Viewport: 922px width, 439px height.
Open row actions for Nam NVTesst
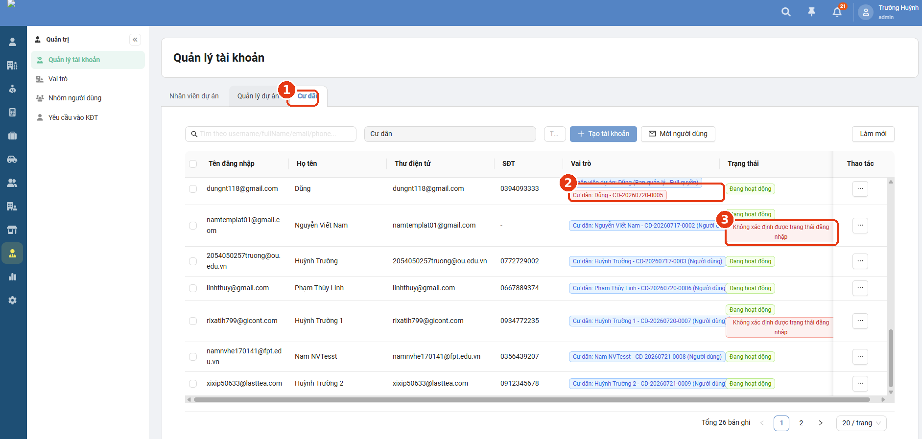tap(860, 357)
